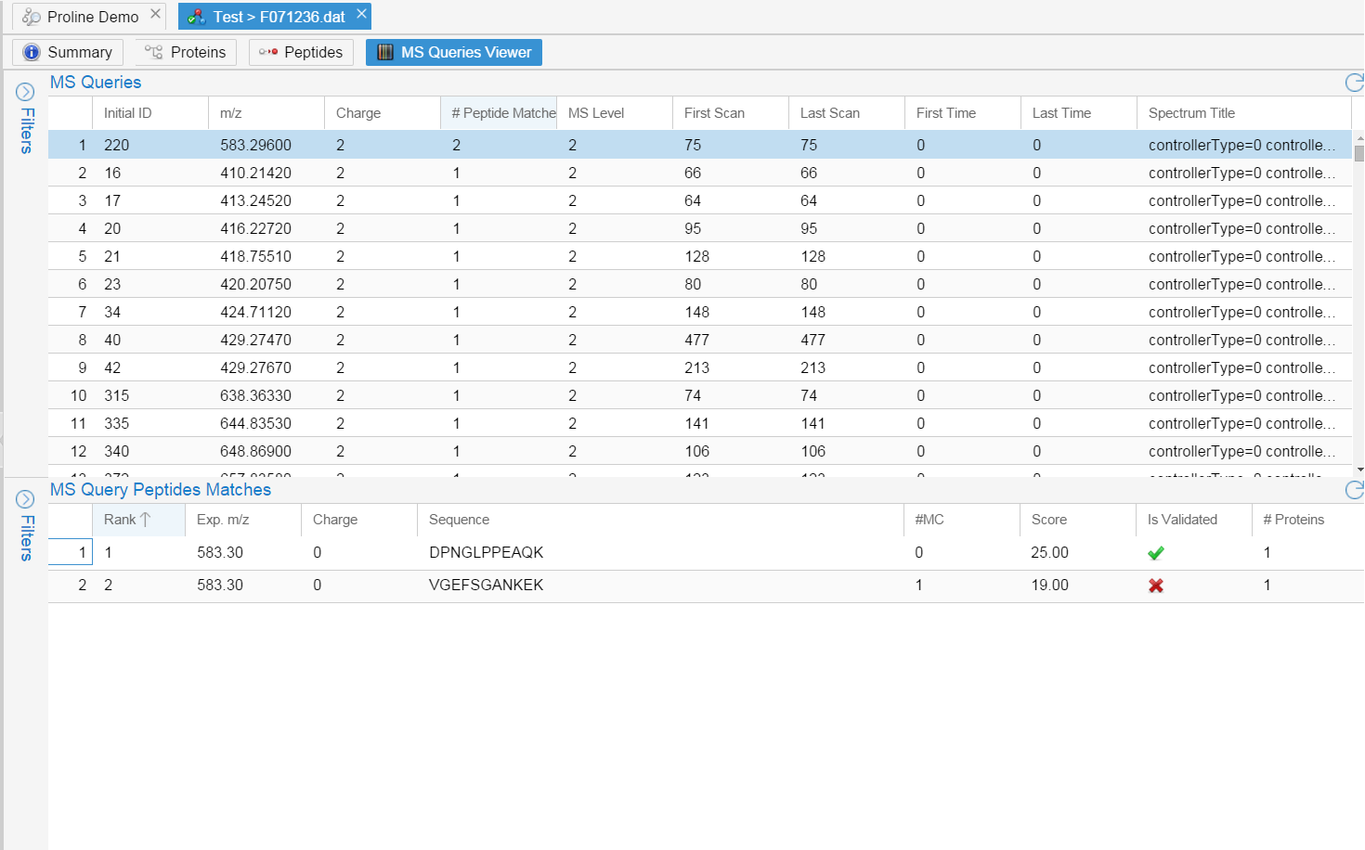Sort by the Score column header
This screenshot has height=850, width=1365.
(1049, 520)
